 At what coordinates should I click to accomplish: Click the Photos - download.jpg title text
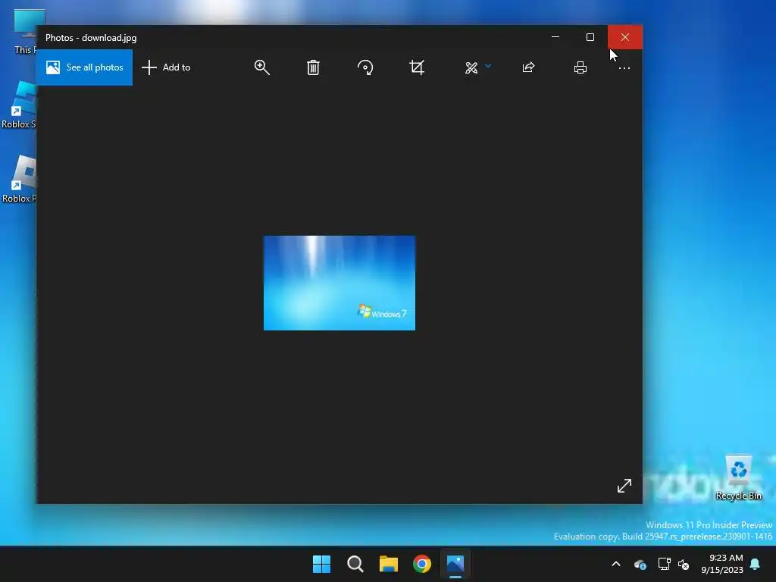(x=91, y=38)
